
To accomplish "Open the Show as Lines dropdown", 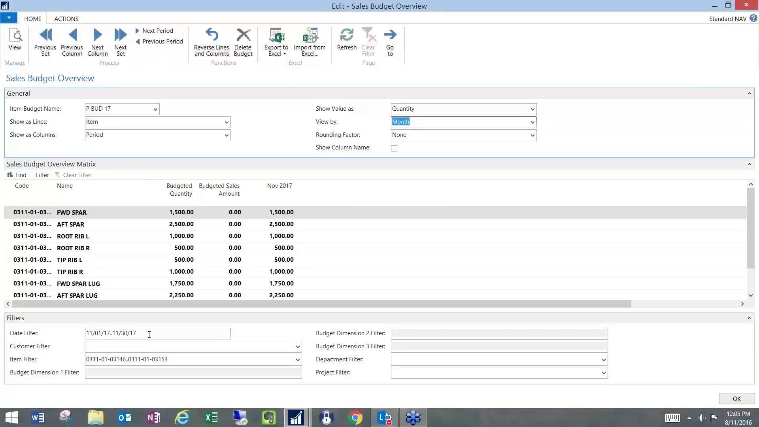I will 226,122.
